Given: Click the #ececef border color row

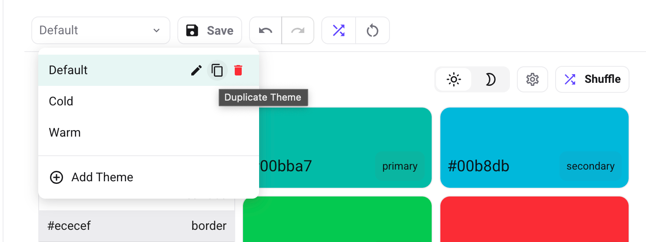Looking at the screenshot, I should [x=137, y=226].
